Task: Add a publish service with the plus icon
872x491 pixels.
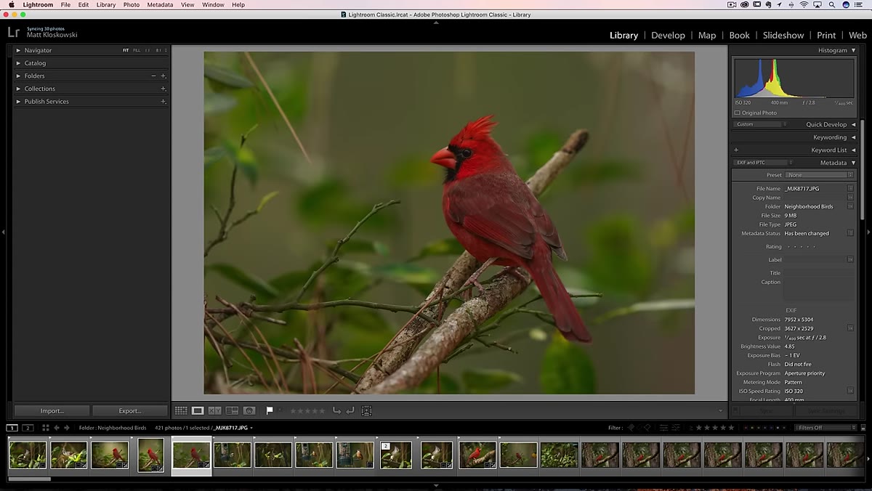Action: click(x=163, y=102)
